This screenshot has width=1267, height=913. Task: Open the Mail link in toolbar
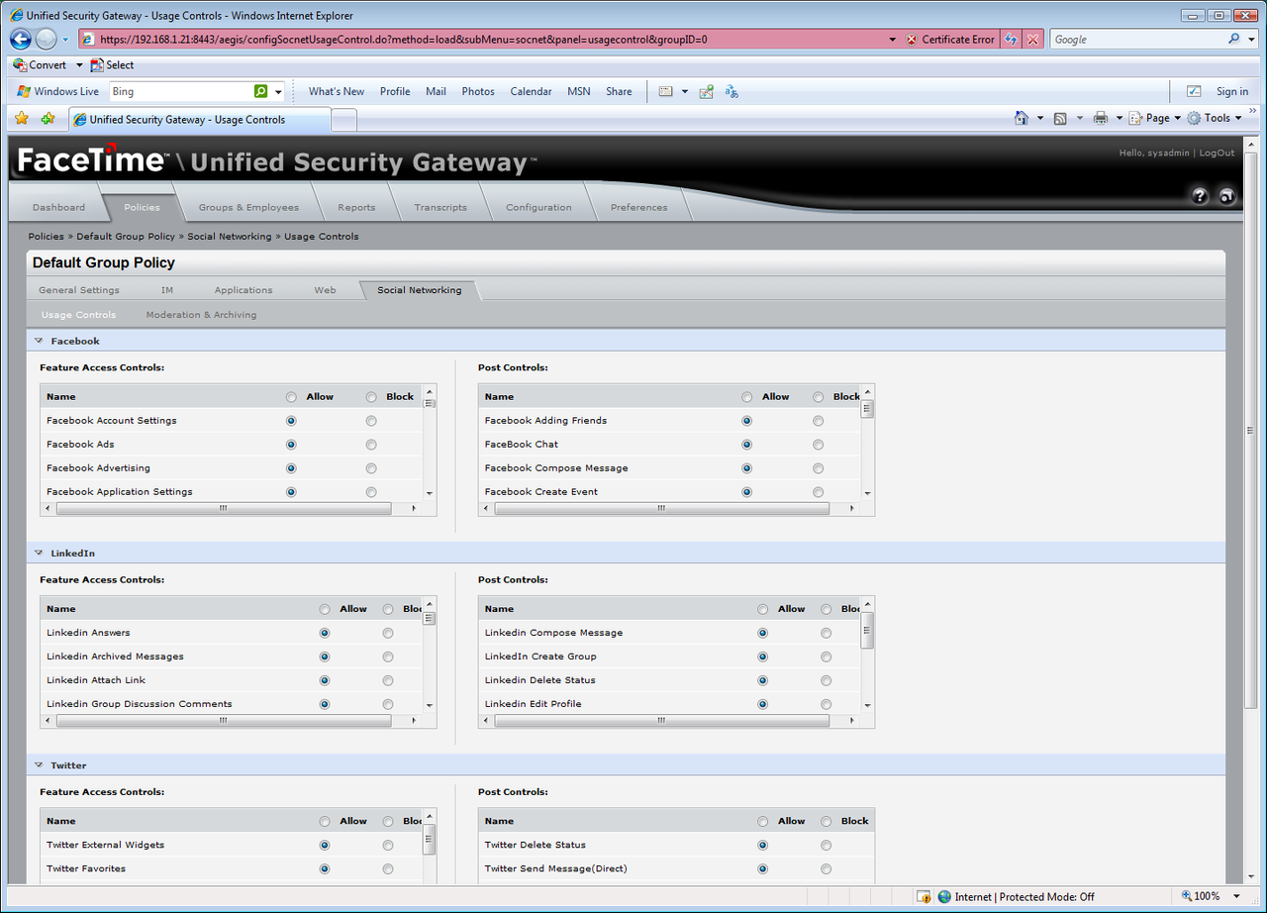pos(436,91)
